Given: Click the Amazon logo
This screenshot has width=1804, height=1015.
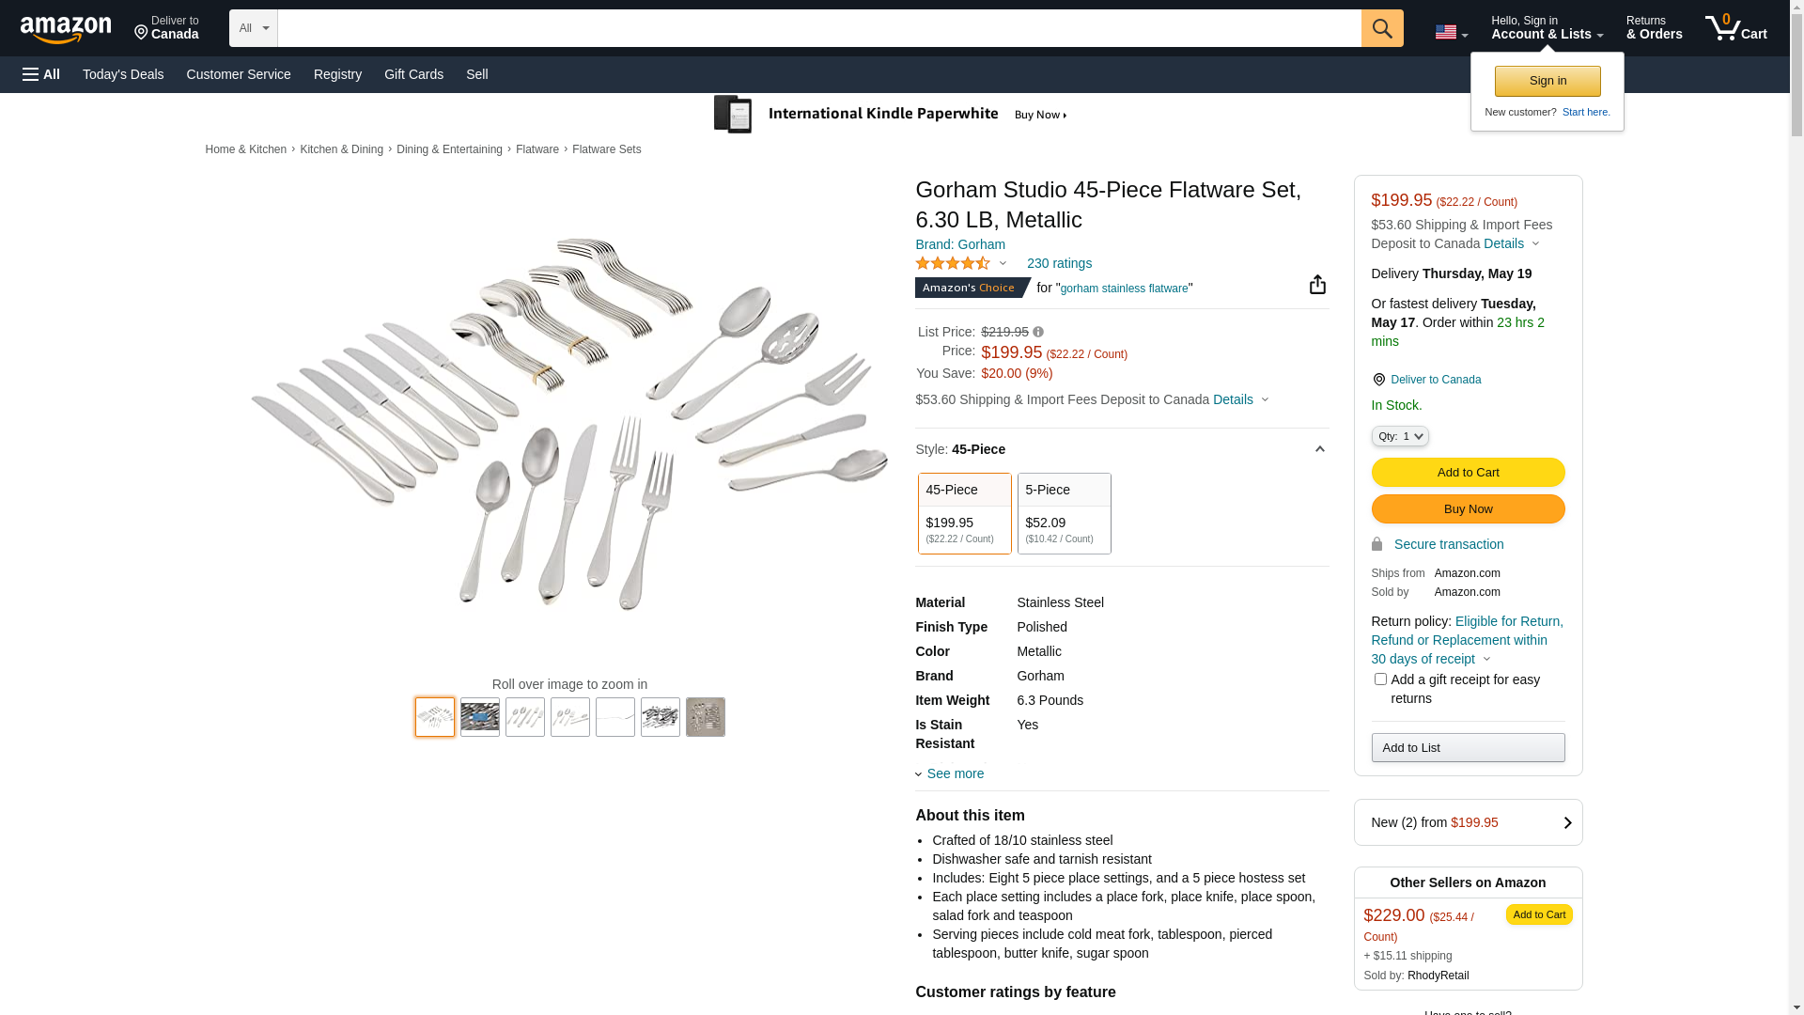Looking at the screenshot, I should [x=66, y=29].
